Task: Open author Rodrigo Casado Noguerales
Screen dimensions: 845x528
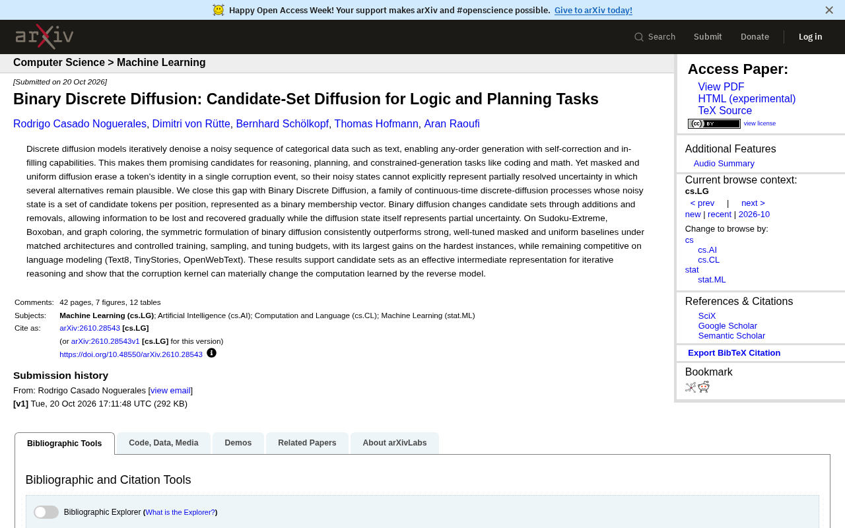Action: pyautogui.click(x=80, y=124)
